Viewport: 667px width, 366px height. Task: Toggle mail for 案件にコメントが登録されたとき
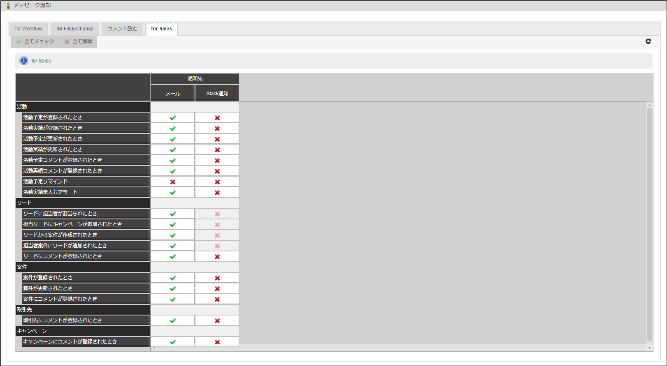coord(173,299)
